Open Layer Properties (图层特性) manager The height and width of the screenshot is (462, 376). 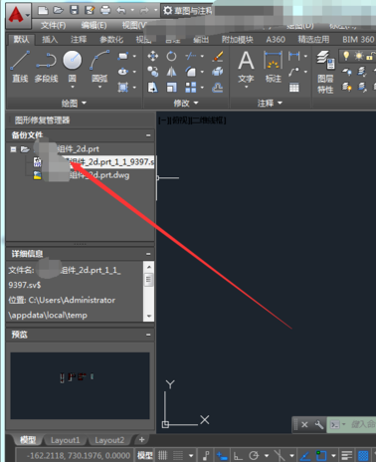tap(325, 72)
